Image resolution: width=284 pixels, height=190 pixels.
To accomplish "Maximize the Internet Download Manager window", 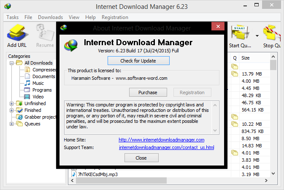I will (x=257, y=5).
